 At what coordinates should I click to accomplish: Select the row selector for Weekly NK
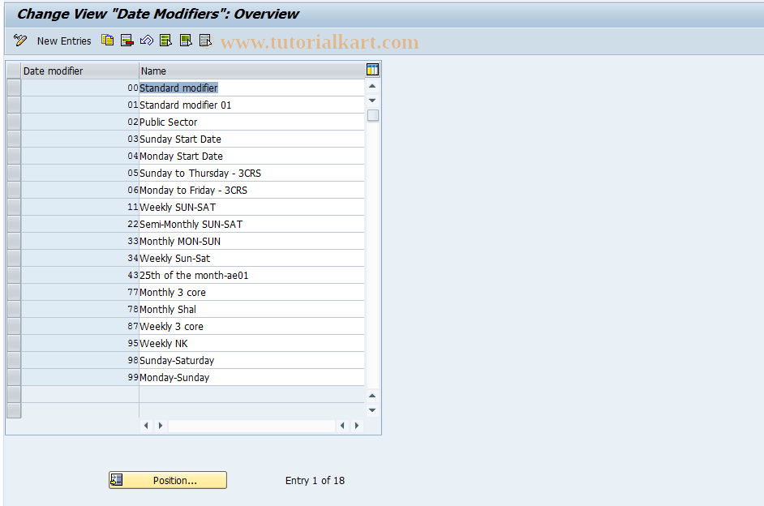14,343
